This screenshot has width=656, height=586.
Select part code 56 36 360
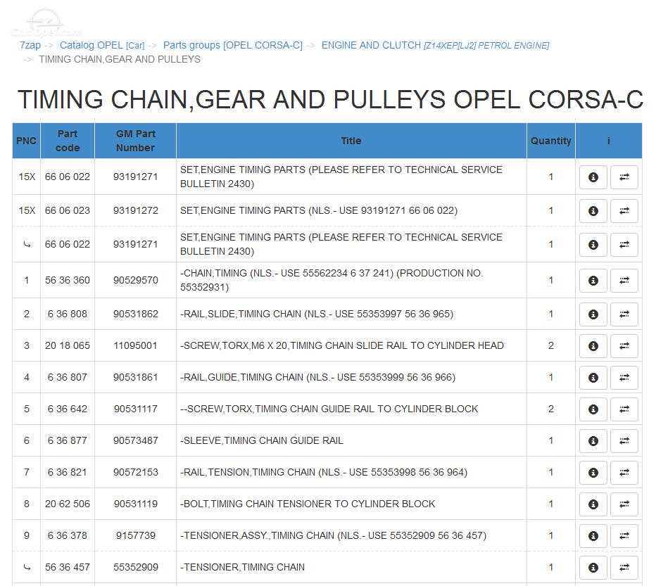pos(68,280)
